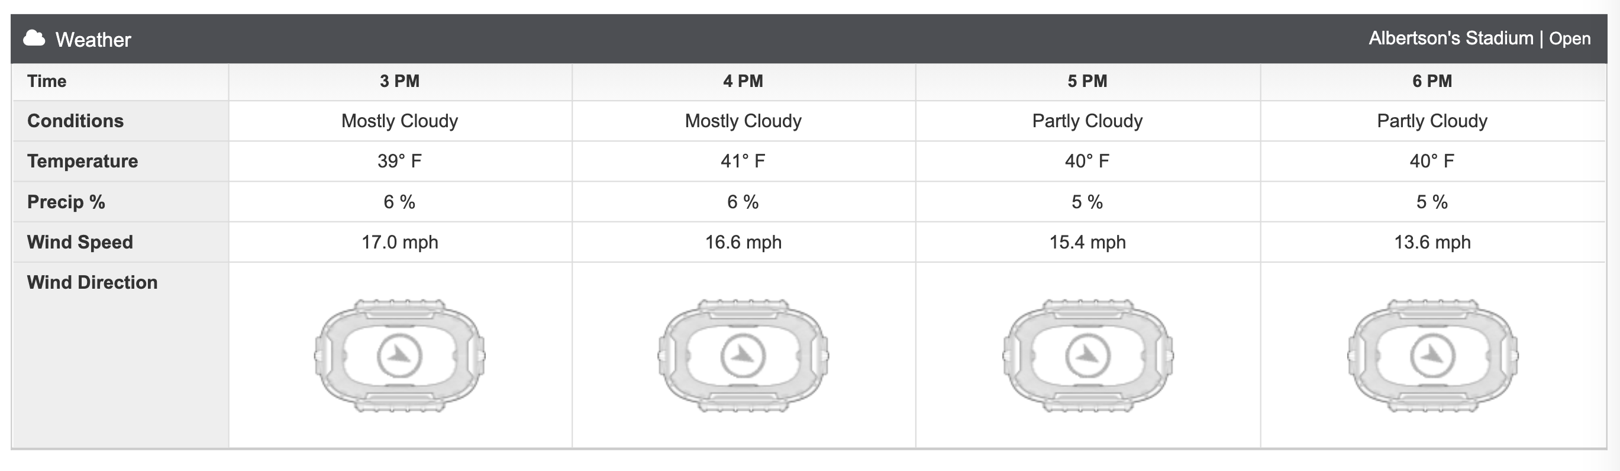Select the 5 PM column header
Viewport: 1620px width, 471px height.
(x=1087, y=81)
